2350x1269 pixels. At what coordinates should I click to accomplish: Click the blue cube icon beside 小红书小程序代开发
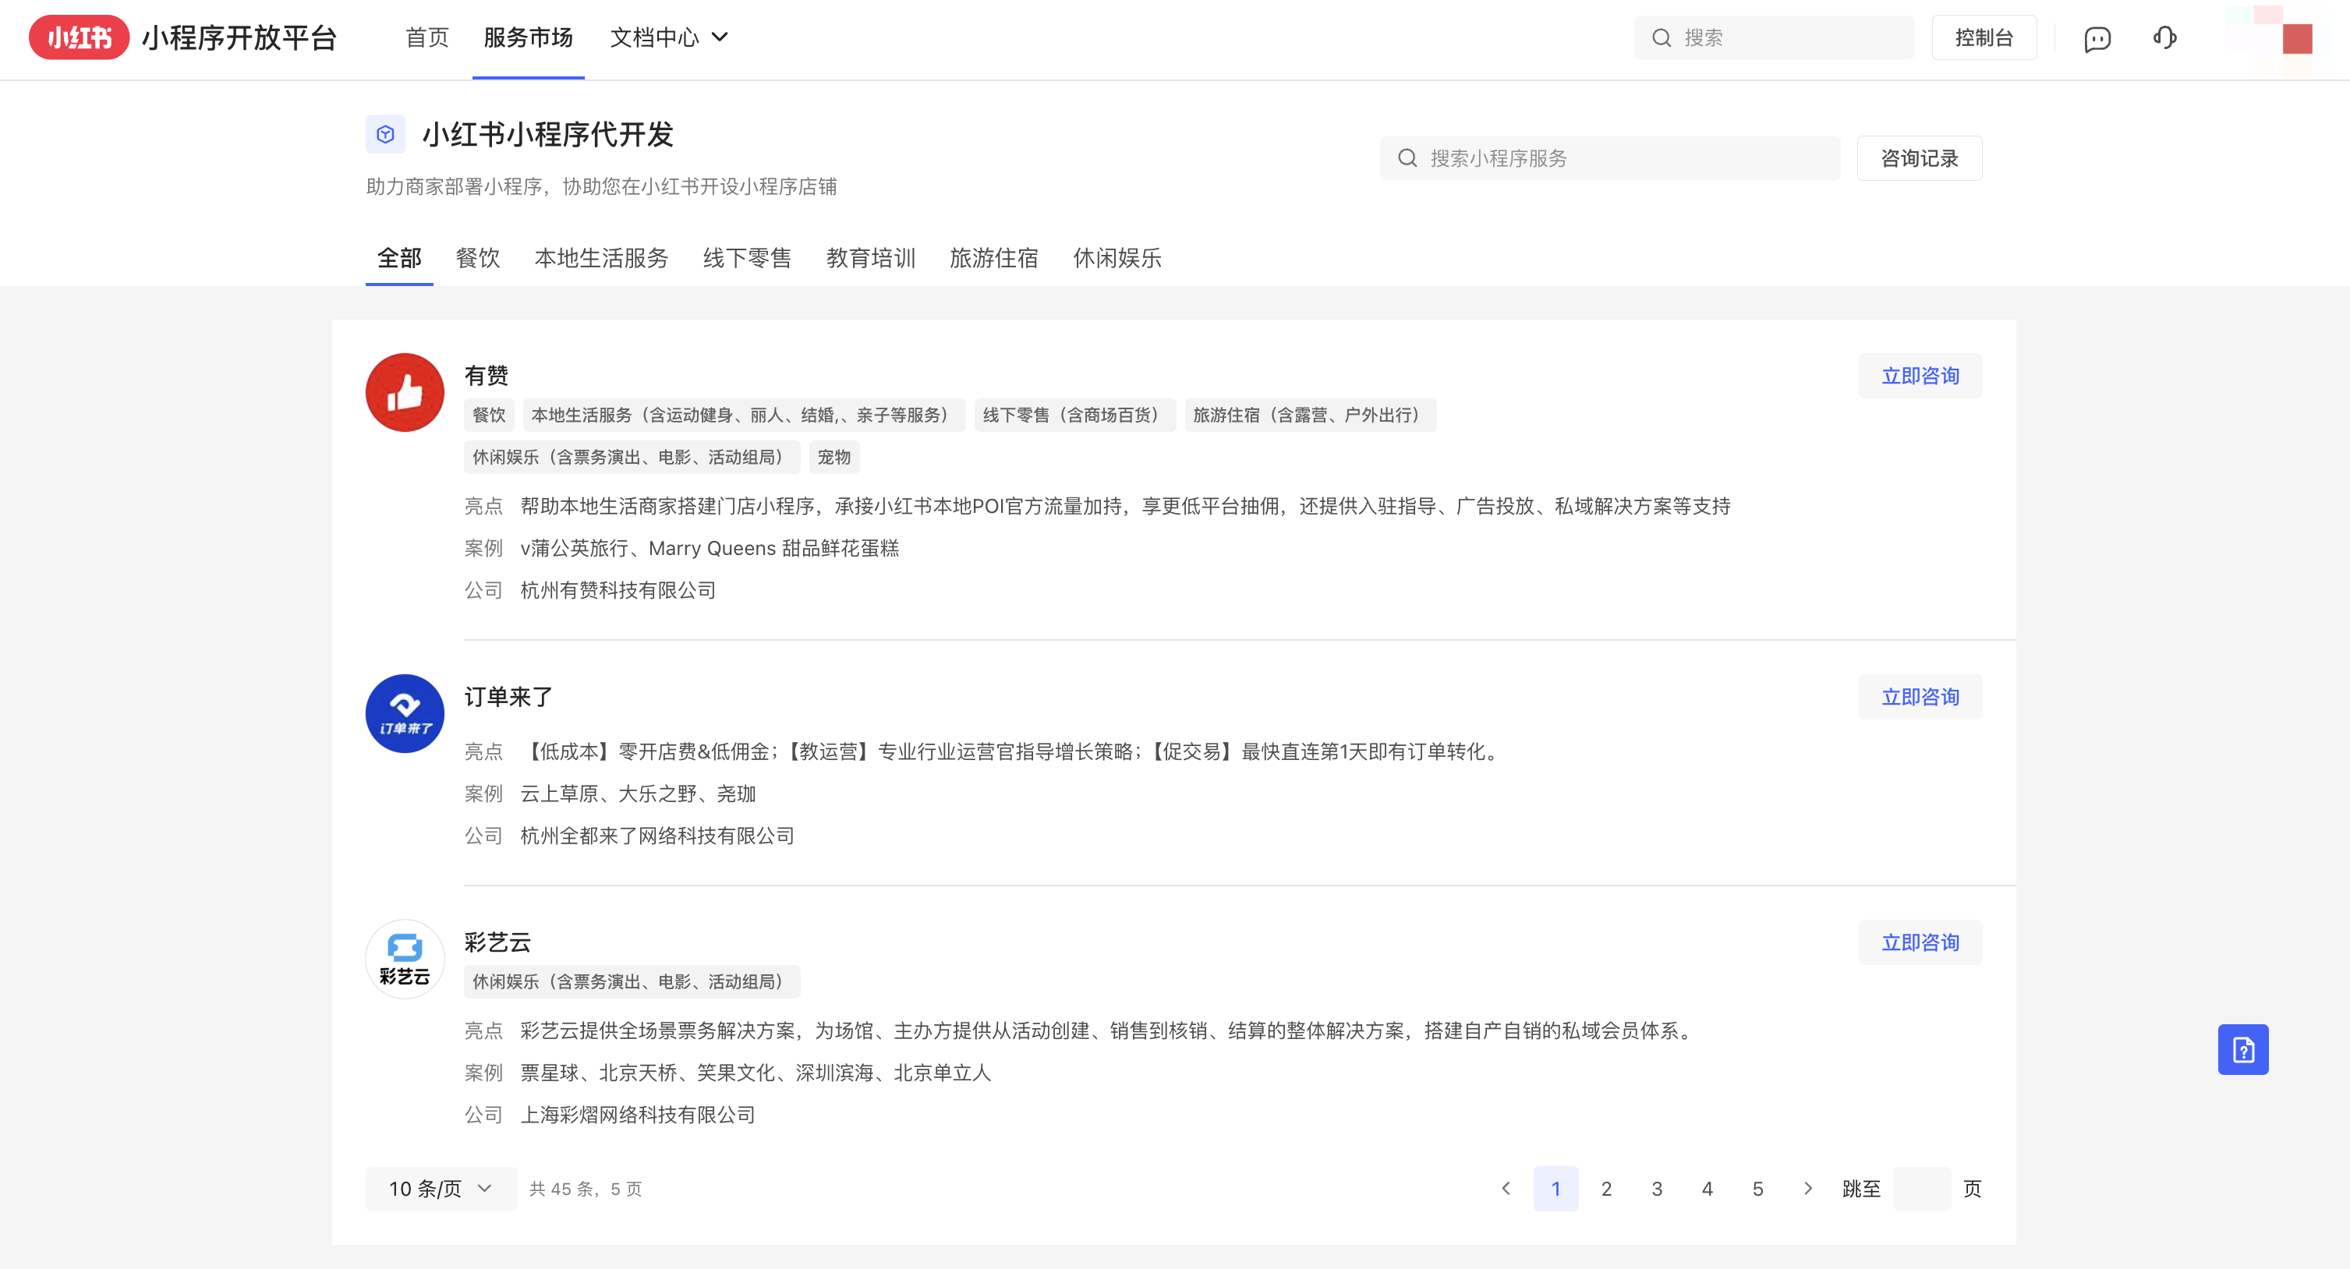(x=385, y=133)
